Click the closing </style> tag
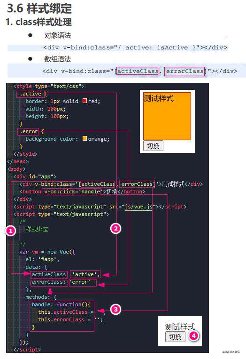246x359 pixels. [25, 154]
